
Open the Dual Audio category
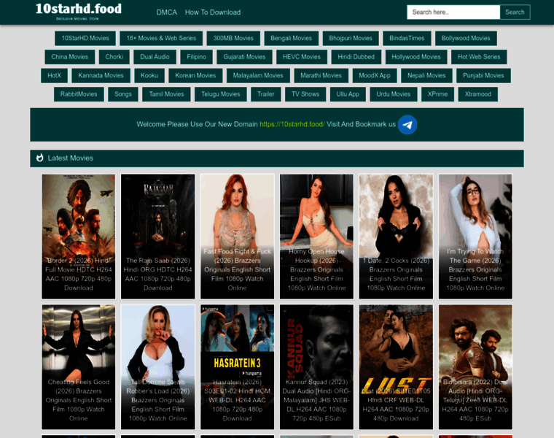coord(155,57)
